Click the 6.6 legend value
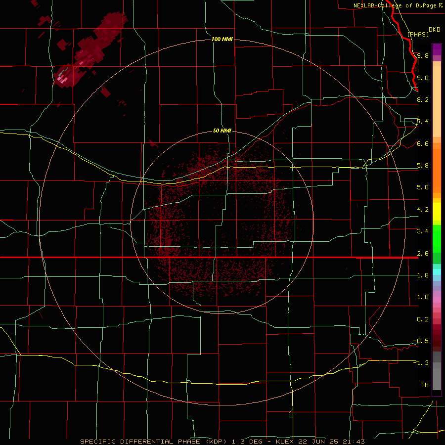 (423, 143)
